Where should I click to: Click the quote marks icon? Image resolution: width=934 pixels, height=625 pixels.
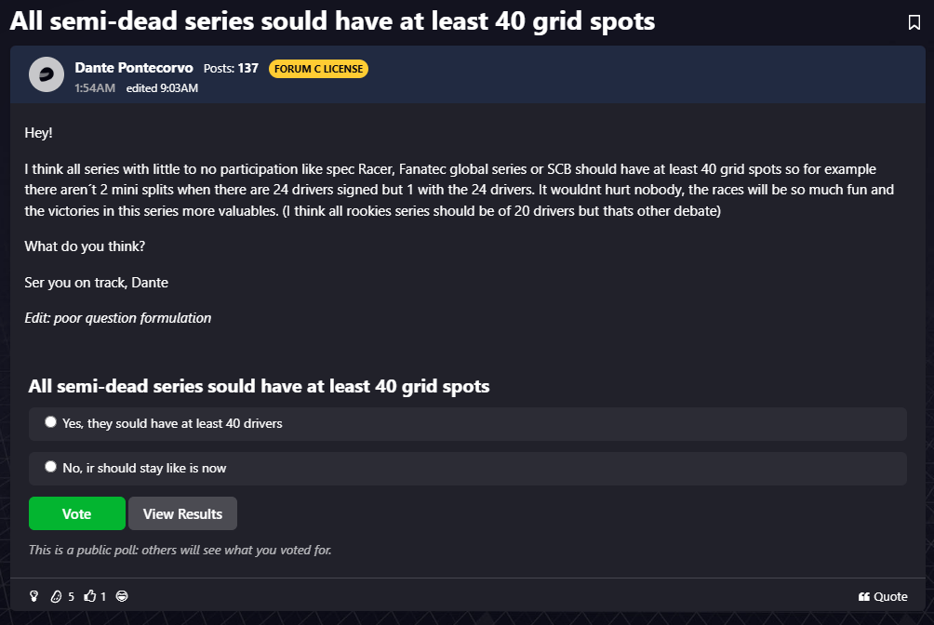tap(864, 597)
